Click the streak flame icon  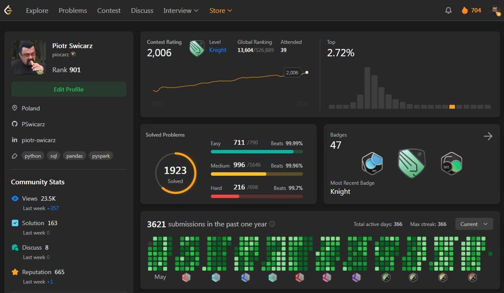click(464, 10)
